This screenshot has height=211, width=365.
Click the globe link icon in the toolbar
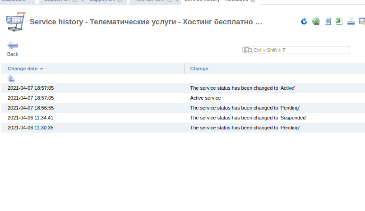coord(316,21)
